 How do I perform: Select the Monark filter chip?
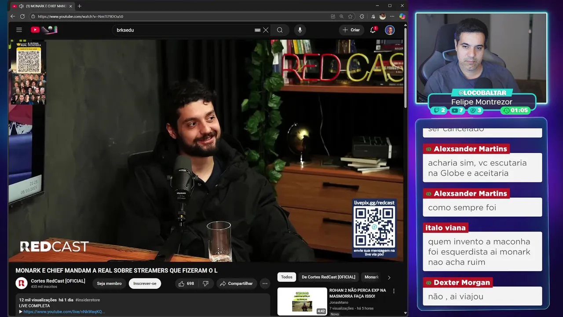(372, 277)
